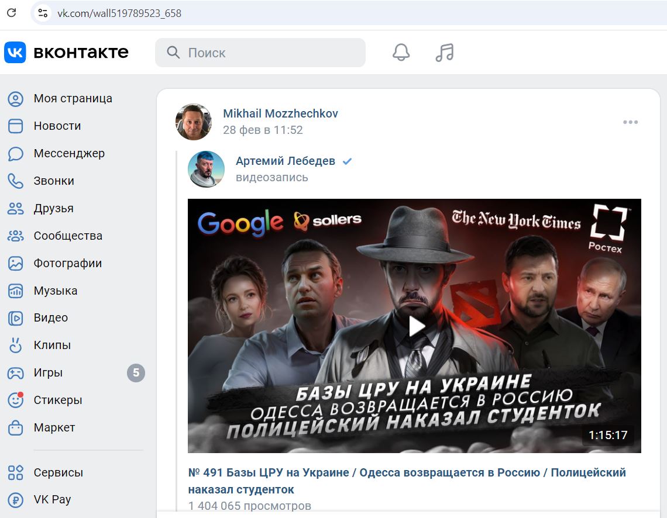Click the Игры gamepad icon
This screenshot has width=667, height=518.
(16, 372)
